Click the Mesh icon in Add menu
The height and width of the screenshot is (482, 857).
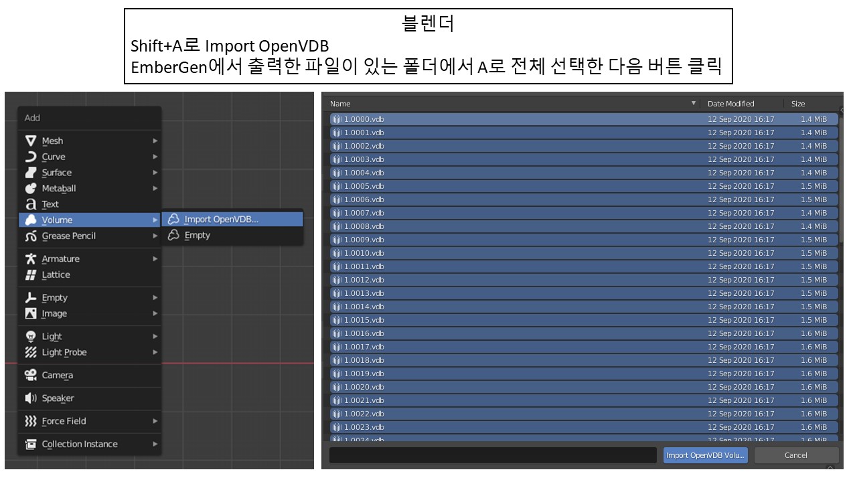[31, 141]
